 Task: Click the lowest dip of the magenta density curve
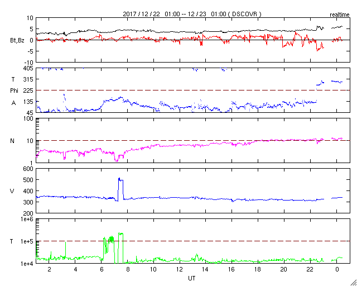tap(117, 160)
